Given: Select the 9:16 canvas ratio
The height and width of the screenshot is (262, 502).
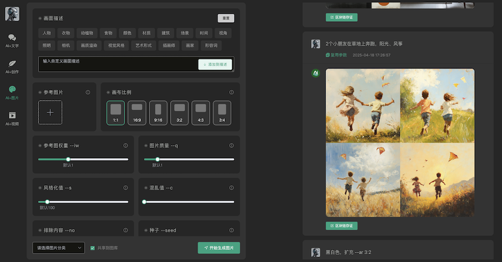Looking at the screenshot, I should click(158, 112).
